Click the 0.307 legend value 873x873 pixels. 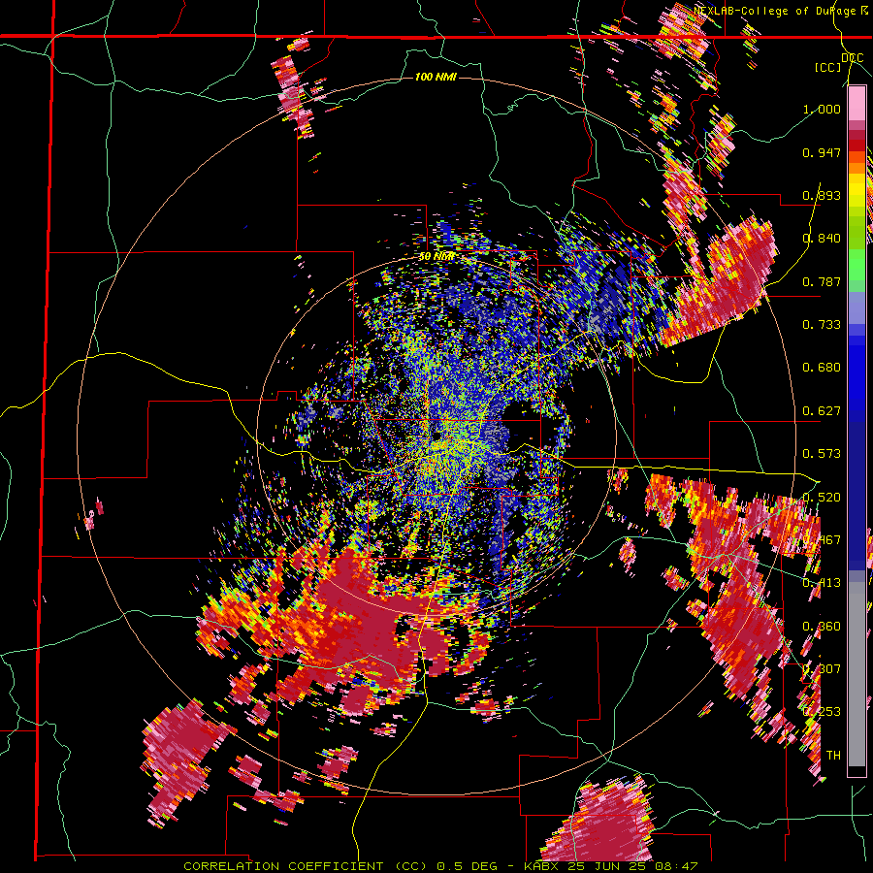click(x=822, y=669)
